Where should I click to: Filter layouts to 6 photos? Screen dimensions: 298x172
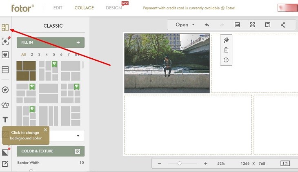tap(61, 55)
